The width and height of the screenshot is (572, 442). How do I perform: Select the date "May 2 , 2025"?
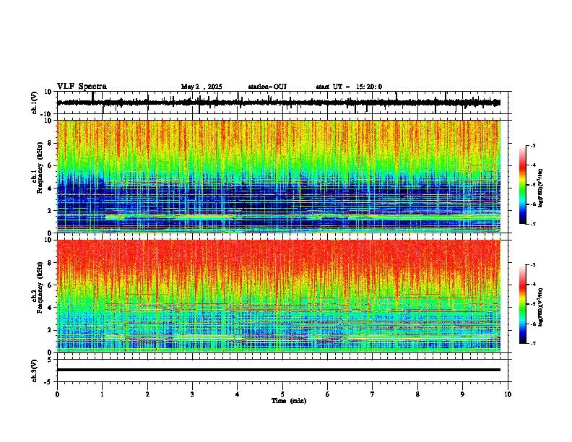[x=201, y=87]
